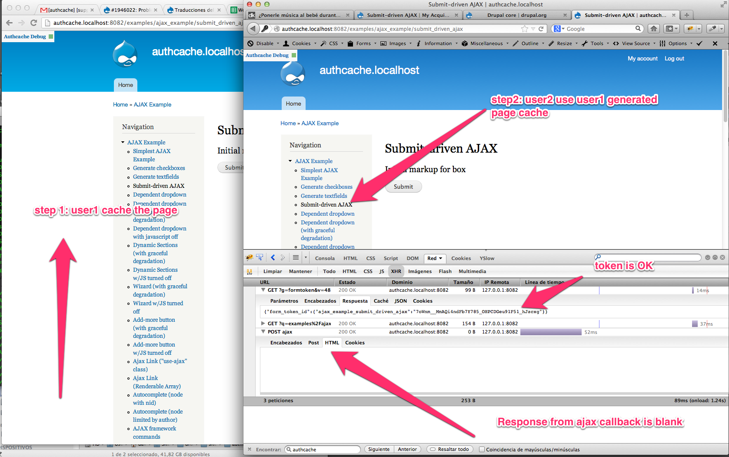Click the Firebug back navigation arrow
729x457 pixels.
(273, 257)
